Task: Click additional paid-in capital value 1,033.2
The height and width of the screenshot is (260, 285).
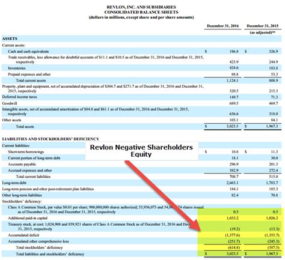Action: pyautogui.click(x=233, y=218)
